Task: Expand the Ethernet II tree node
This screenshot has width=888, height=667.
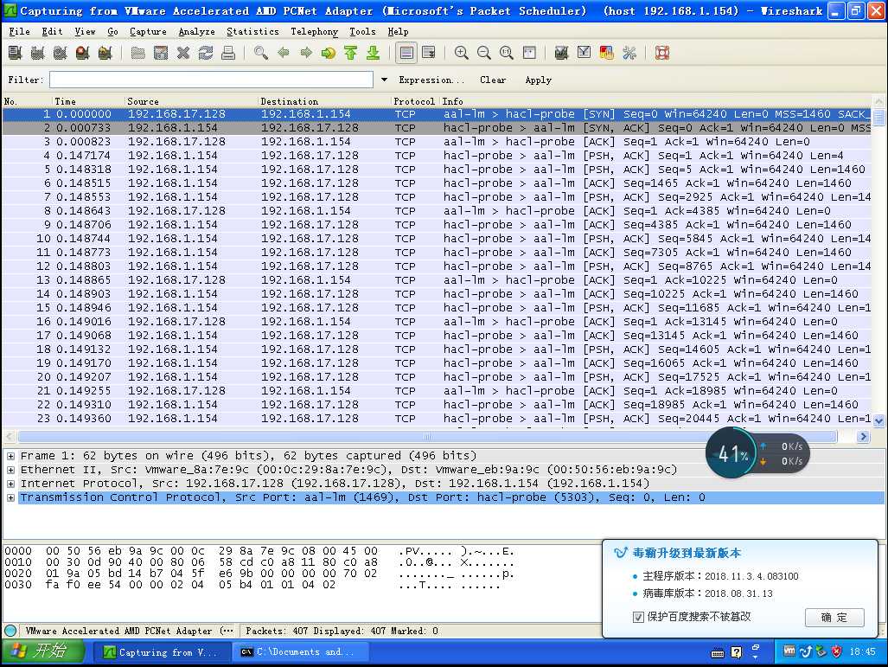Action: (x=10, y=470)
